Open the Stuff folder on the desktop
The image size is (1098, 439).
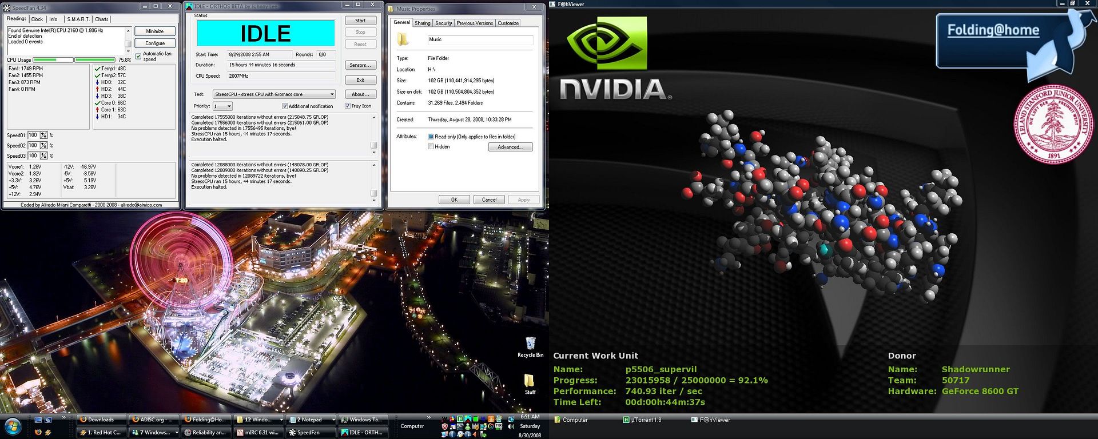pos(530,384)
